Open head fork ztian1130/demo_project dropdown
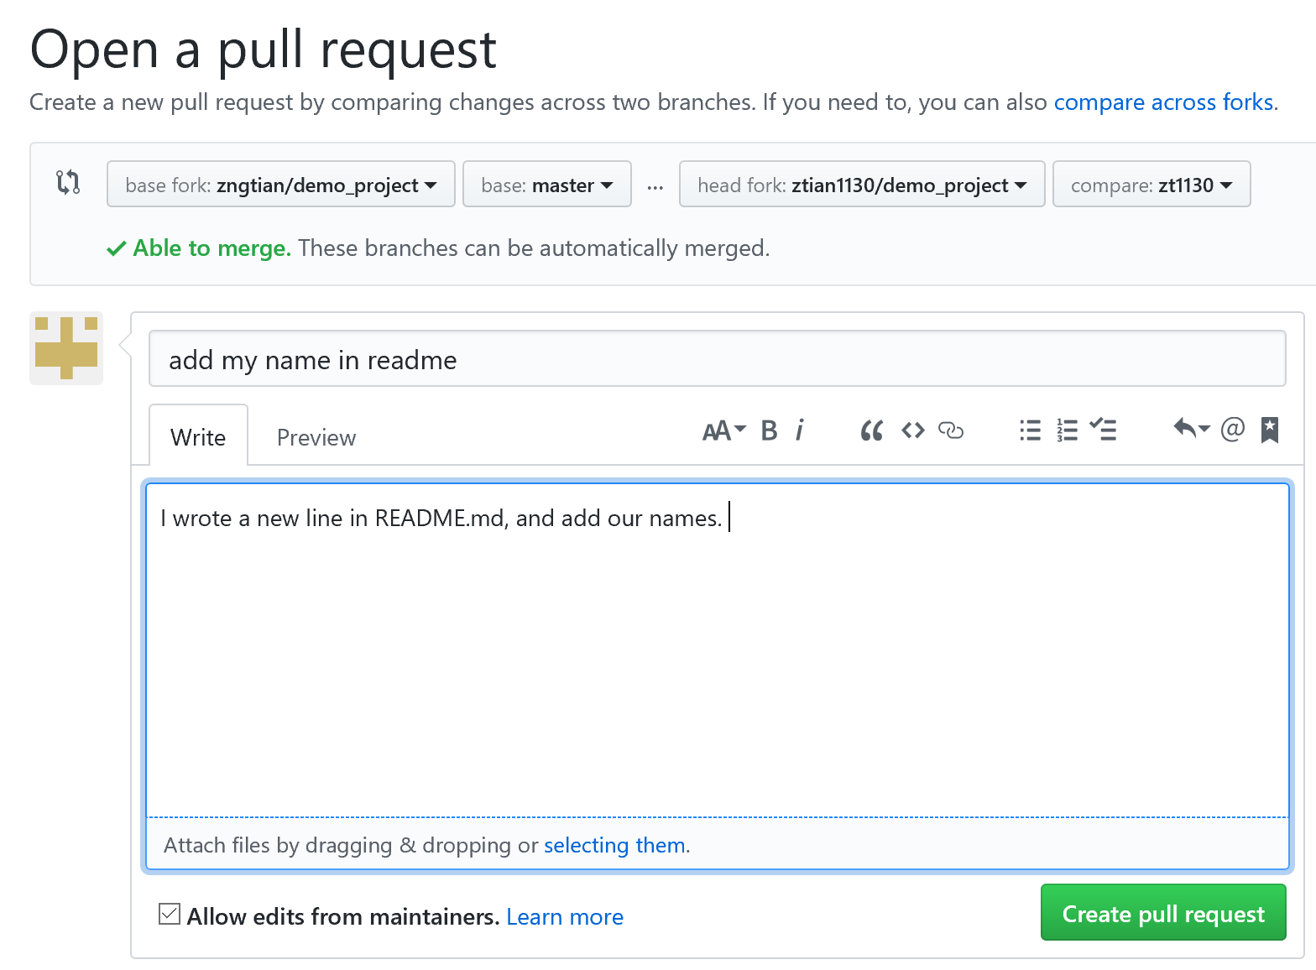Screen dimensions: 1316x970 862,184
